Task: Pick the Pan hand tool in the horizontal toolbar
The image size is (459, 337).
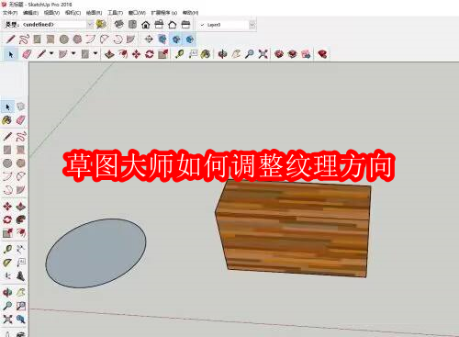Action: click(x=236, y=54)
